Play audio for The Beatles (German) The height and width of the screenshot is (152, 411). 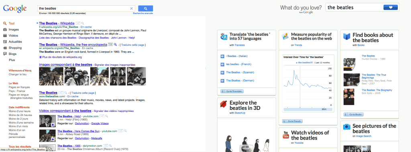tap(222, 81)
